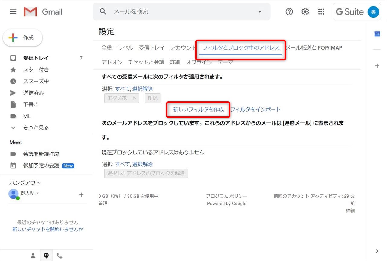Click the get add-ons plus icon
The width and height of the screenshot is (387, 261).
coord(377,66)
